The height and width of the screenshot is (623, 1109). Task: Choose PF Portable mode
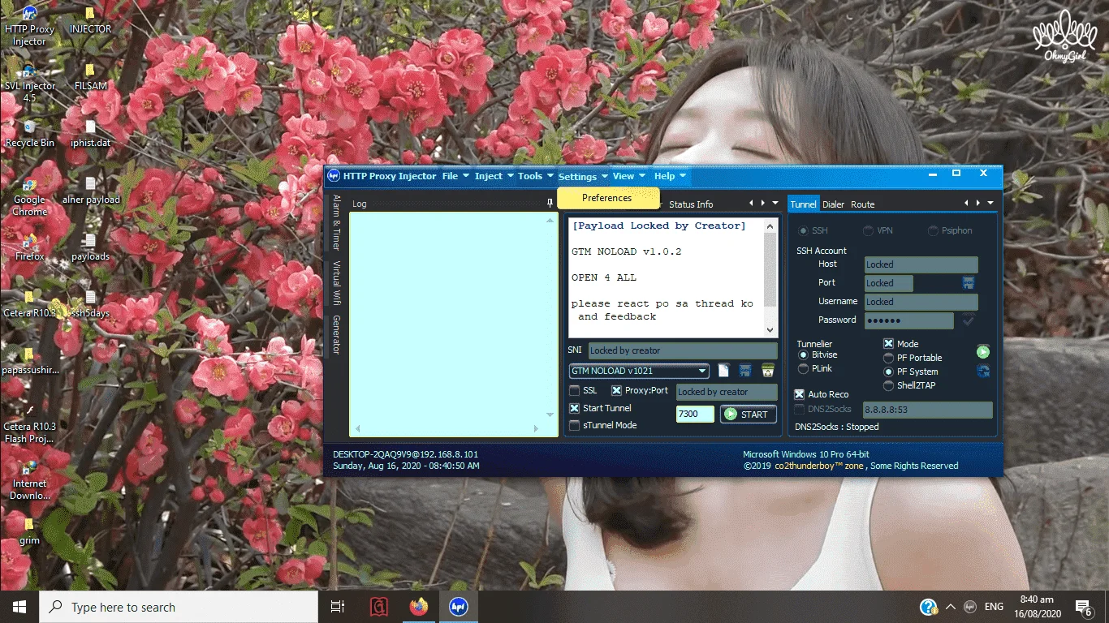coord(888,358)
